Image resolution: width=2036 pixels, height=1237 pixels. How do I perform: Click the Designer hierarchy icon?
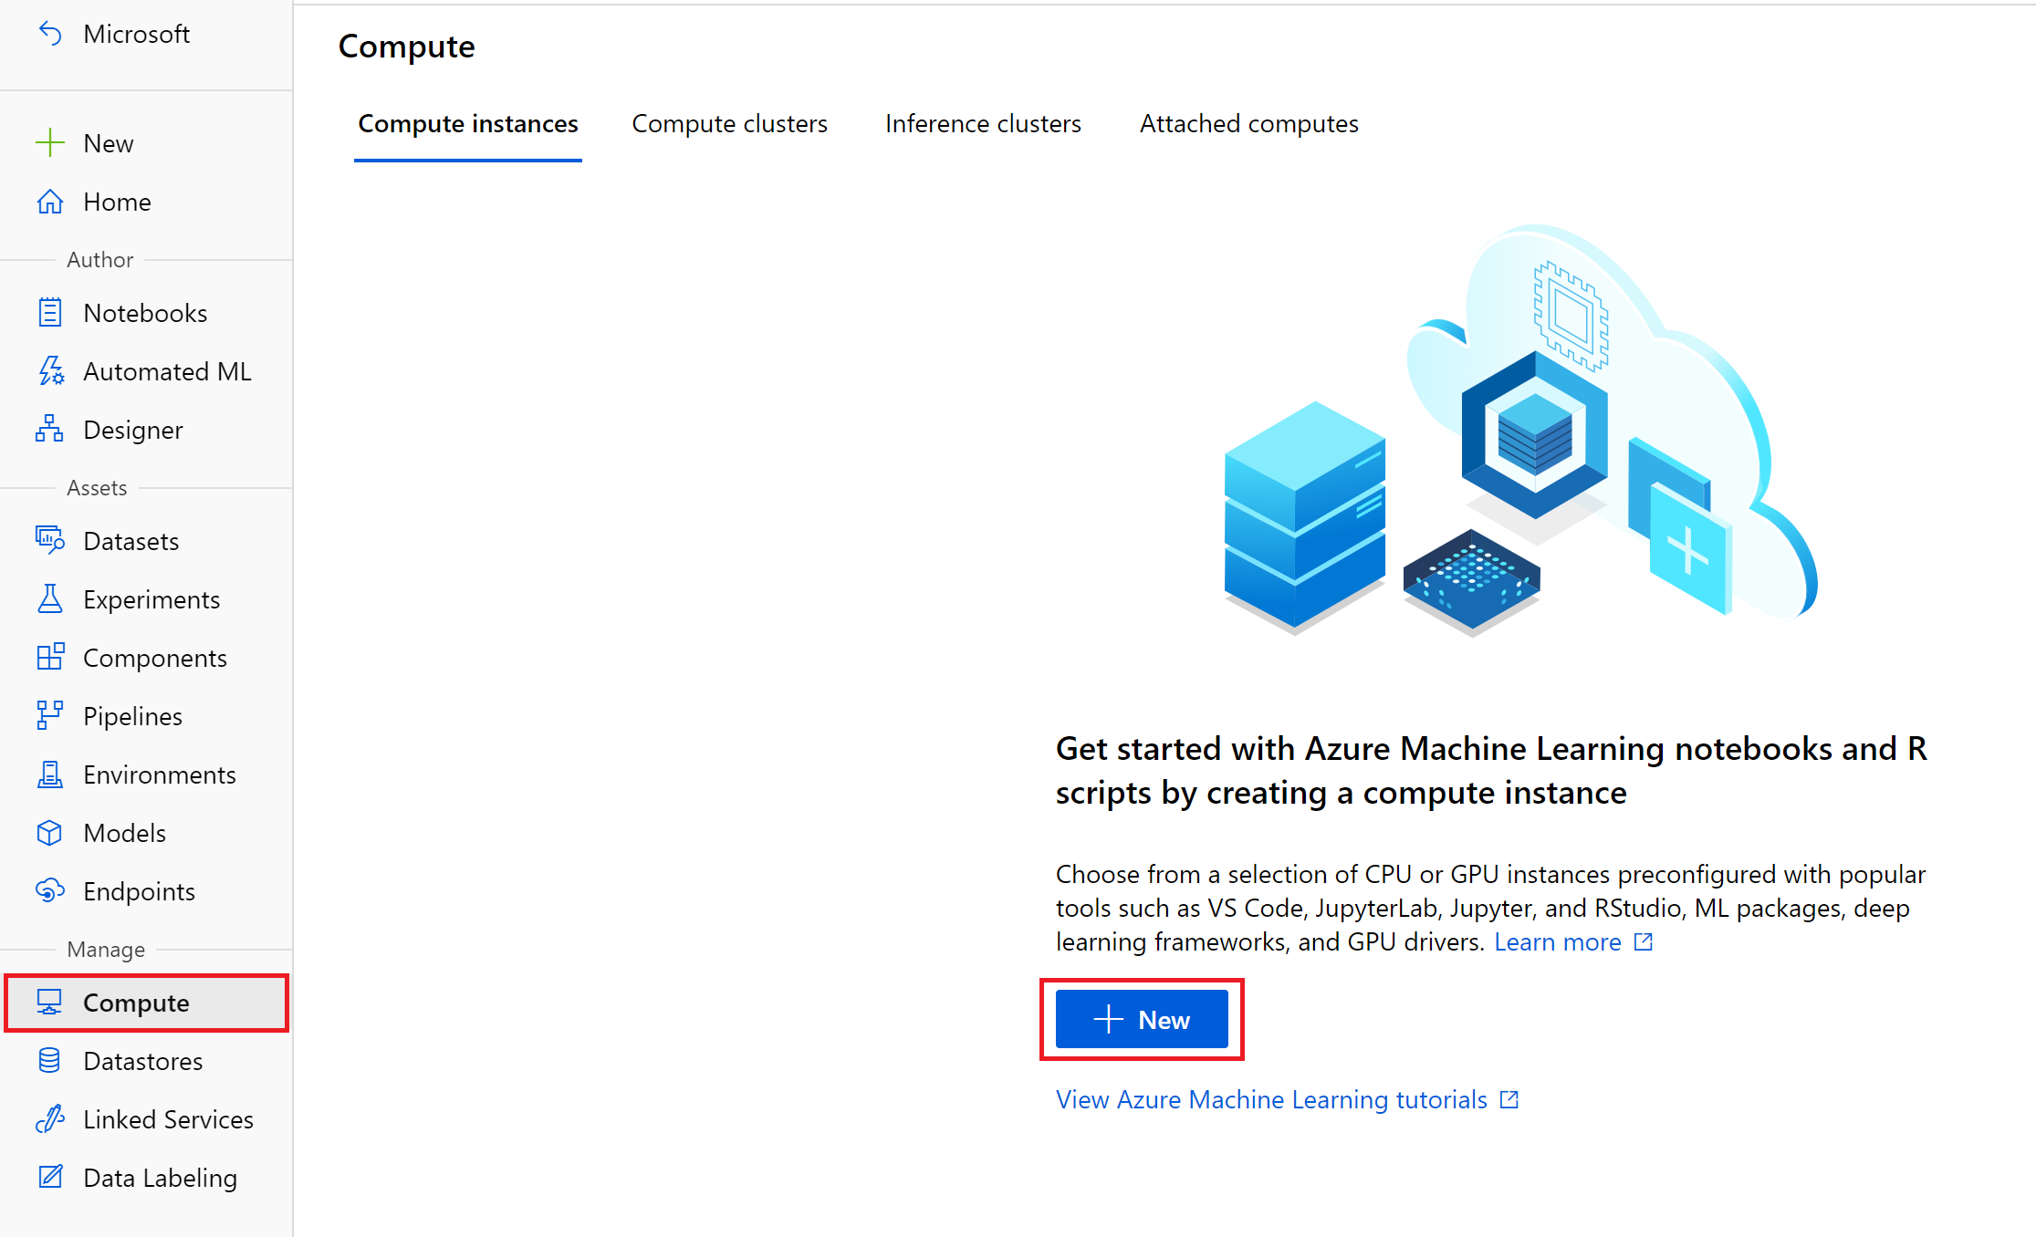[x=50, y=430]
